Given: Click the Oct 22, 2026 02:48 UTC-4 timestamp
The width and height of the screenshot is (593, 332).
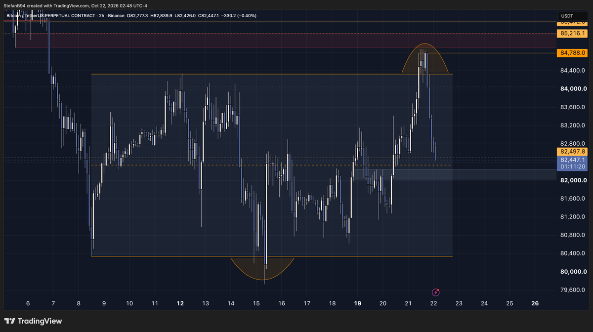Looking at the screenshot, I should (x=119, y=6).
